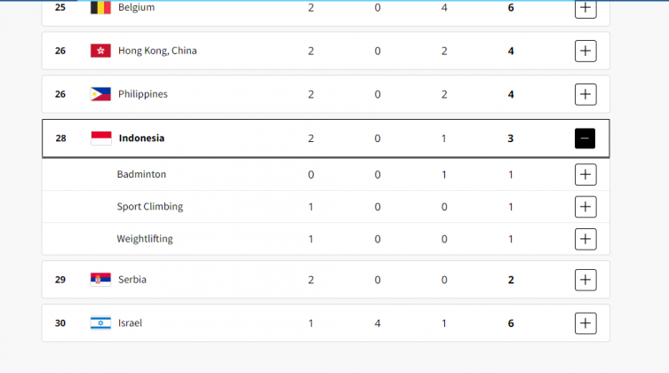Viewport: 669px width, 373px height.
Task: Click the Philippines flag icon
Action: click(100, 94)
